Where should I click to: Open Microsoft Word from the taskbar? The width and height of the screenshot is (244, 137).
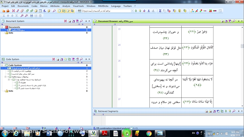49,133
